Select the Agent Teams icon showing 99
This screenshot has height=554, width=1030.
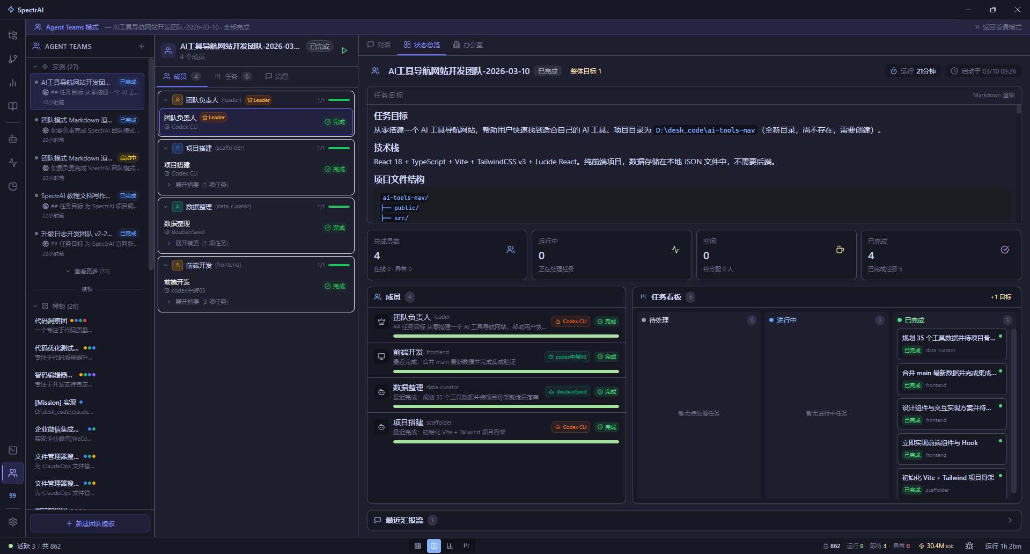12,473
